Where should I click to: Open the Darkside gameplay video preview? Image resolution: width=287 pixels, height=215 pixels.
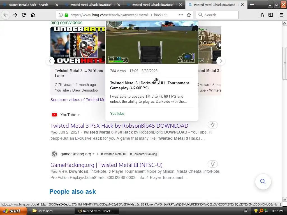tap(152, 42)
